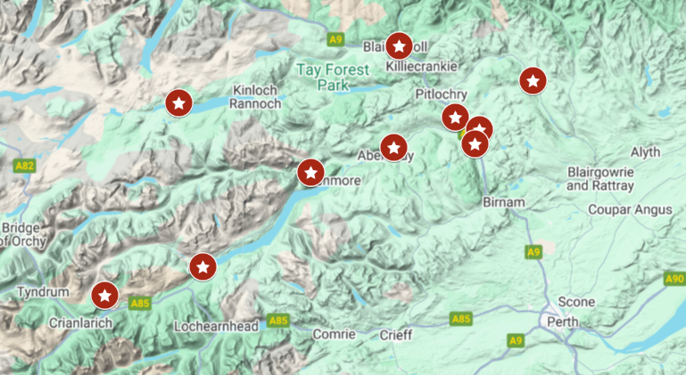Select the star marker near Kinloch Rannoch loch
The image size is (686, 375).
click(178, 103)
